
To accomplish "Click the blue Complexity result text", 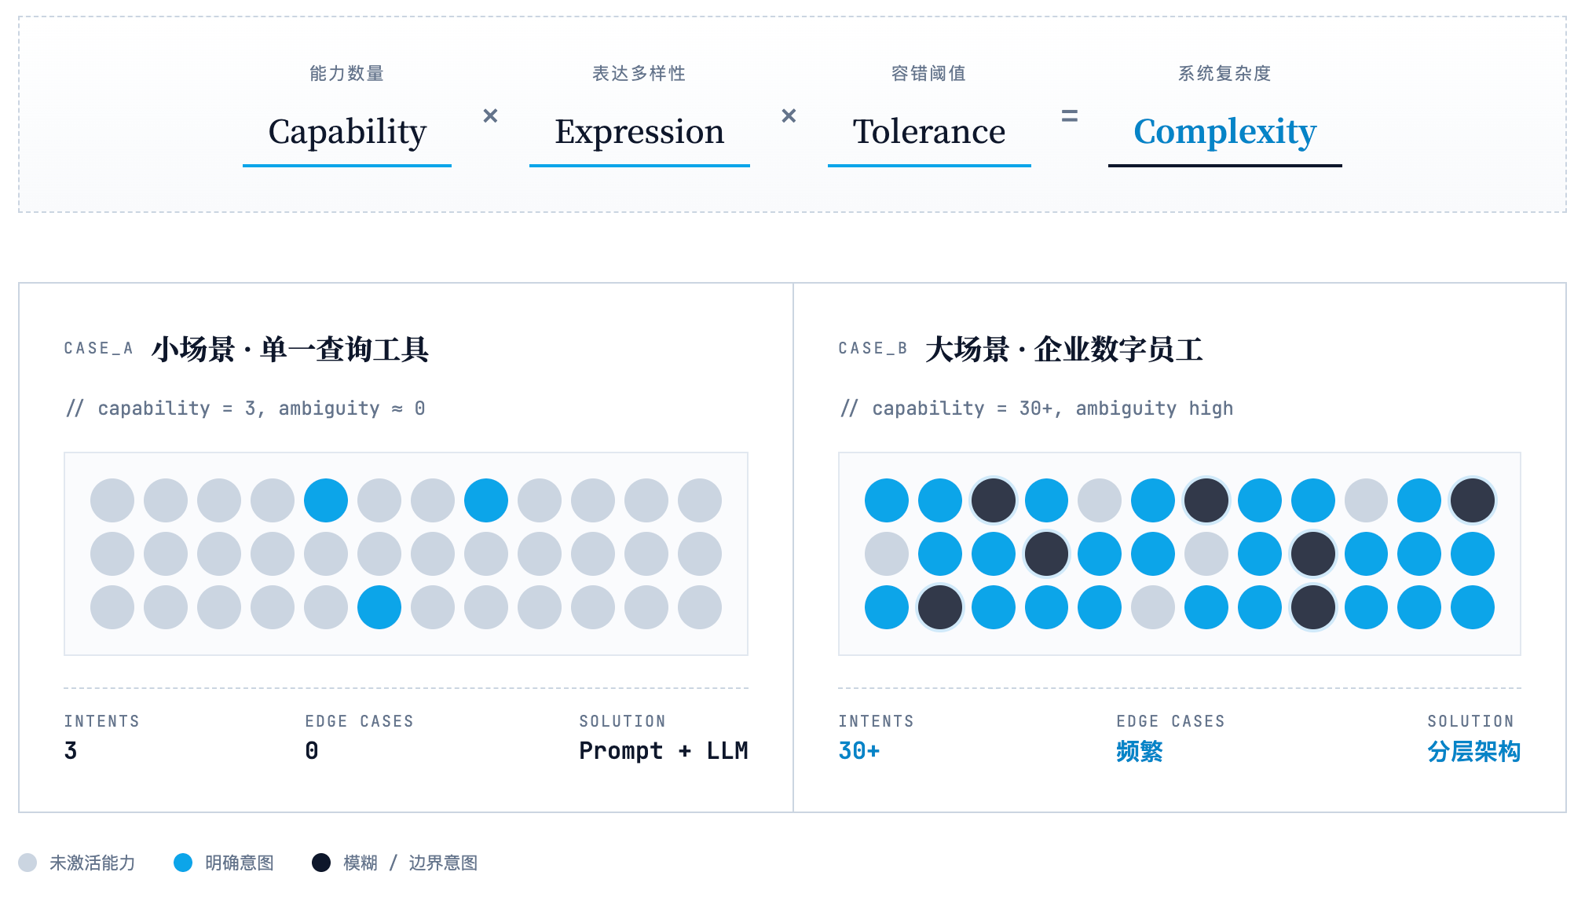I will click(1224, 131).
